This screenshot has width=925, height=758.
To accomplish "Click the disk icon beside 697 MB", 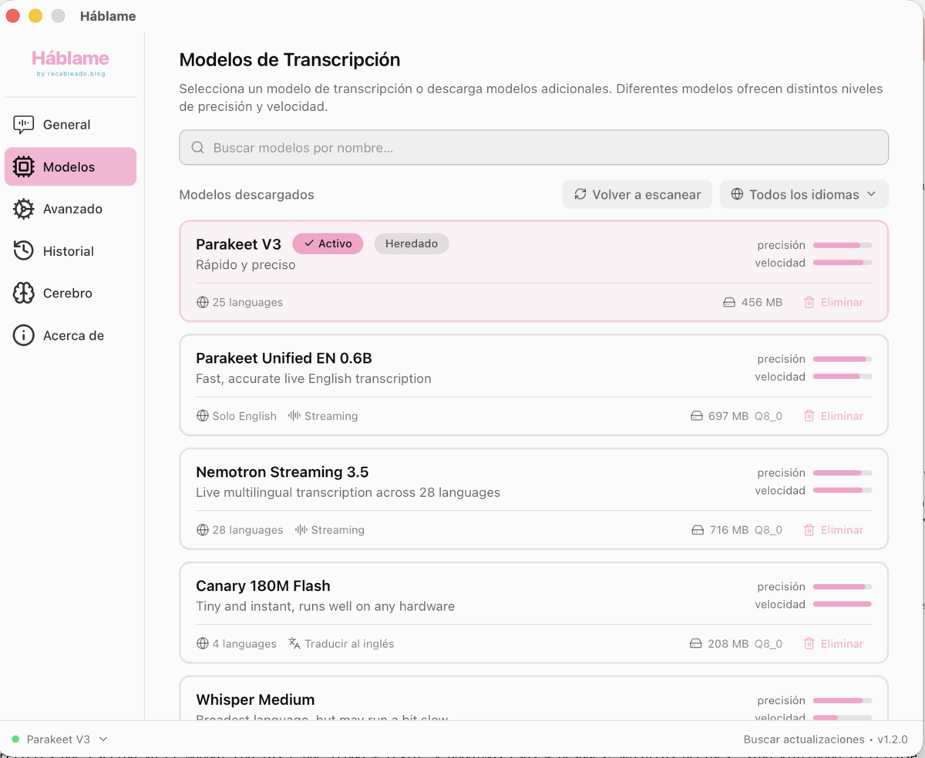I will pyautogui.click(x=696, y=416).
